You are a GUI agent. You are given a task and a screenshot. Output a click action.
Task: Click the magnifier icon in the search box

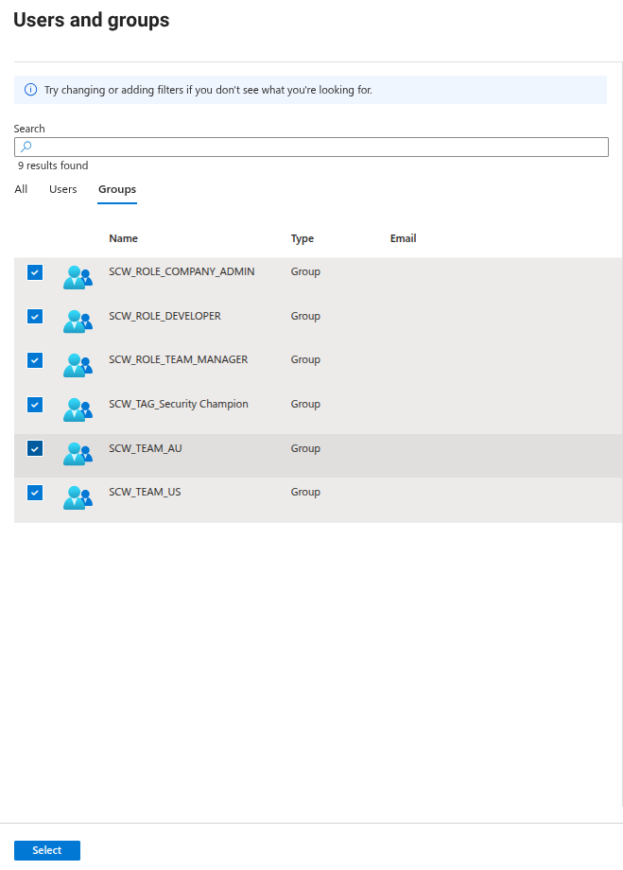pos(26,147)
